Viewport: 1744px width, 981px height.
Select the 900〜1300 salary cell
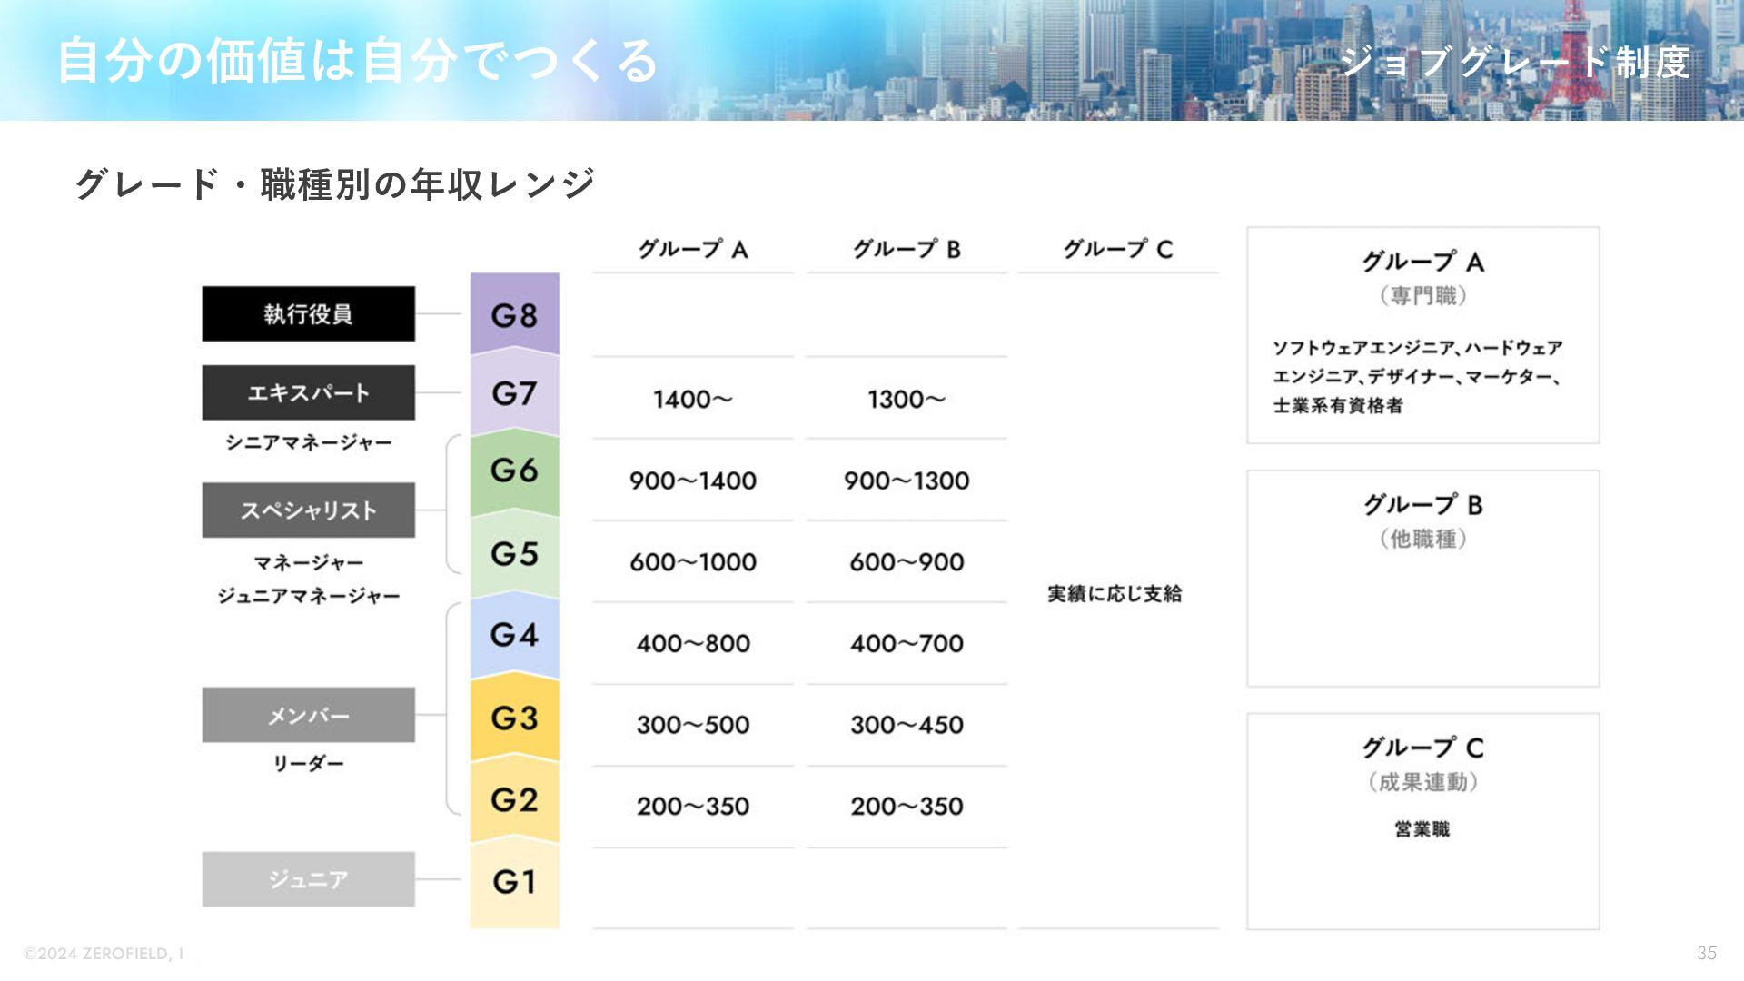pyautogui.click(x=906, y=481)
